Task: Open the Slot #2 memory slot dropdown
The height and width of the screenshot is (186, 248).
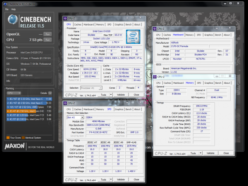Action: click(x=75, y=118)
